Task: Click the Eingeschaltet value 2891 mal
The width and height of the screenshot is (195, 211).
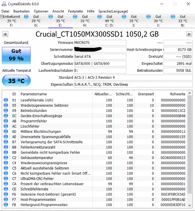Action: pos(178,64)
